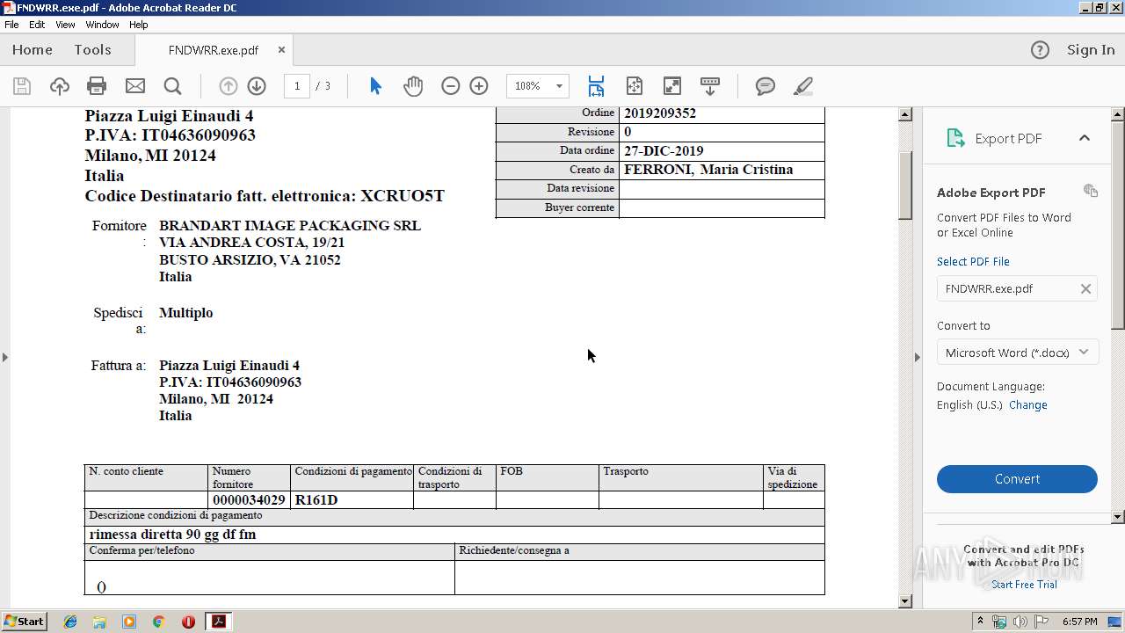Click the blue Convert button
Image resolution: width=1125 pixels, height=633 pixels.
1017,479
